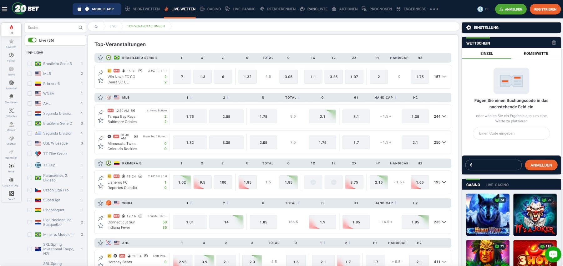Favorite the Brasileiro Serie B league star
The image size is (563, 266).
tap(100, 58)
